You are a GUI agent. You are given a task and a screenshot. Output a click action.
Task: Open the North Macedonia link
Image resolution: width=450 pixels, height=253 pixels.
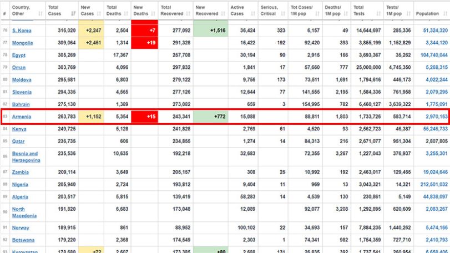pos(24,212)
